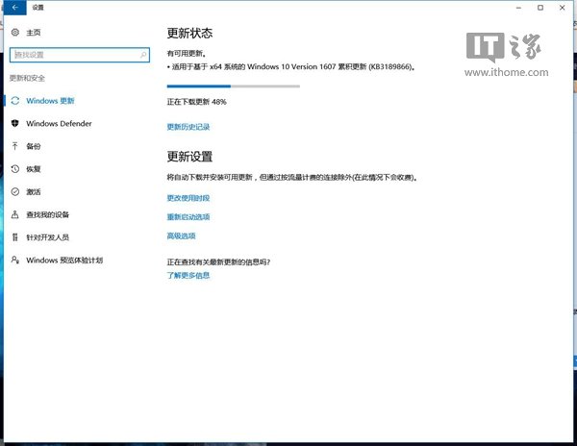Image resolution: width=577 pixels, height=446 pixels.
Task: Go to 备份 backup section
Action: 33,146
